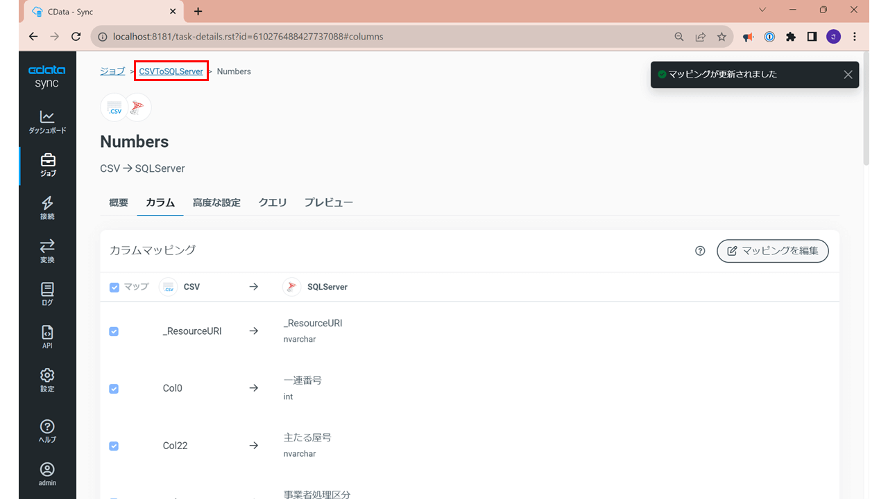Click the share page icon in address bar
Image resolution: width=888 pixels, height=499 pixels.
pos(701,37)
